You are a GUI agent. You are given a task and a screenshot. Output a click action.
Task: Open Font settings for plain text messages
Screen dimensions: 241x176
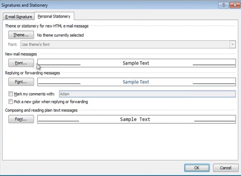click(21, 119)
